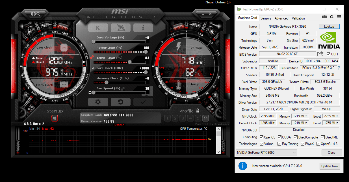This screenshot has height=182, width=349.
Task: Click DETACH monitoring graph link
Action: click(x=119, y=125)
